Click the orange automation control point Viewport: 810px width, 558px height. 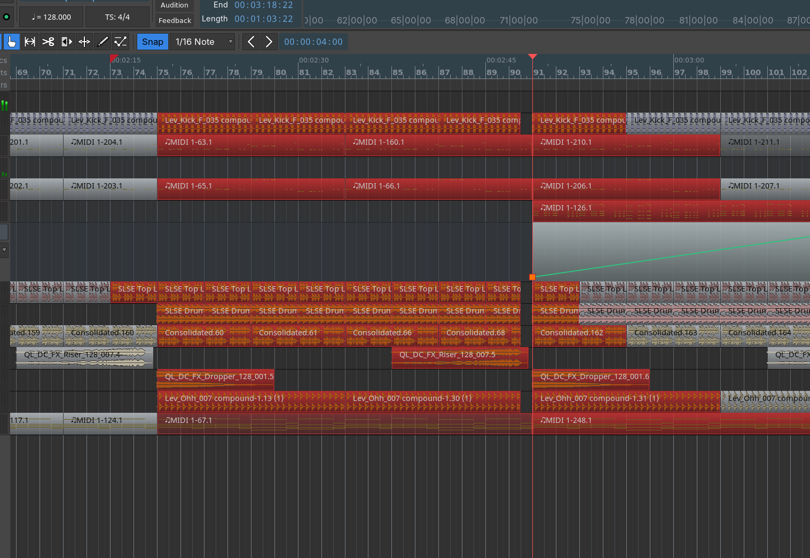tap(532, 277)
